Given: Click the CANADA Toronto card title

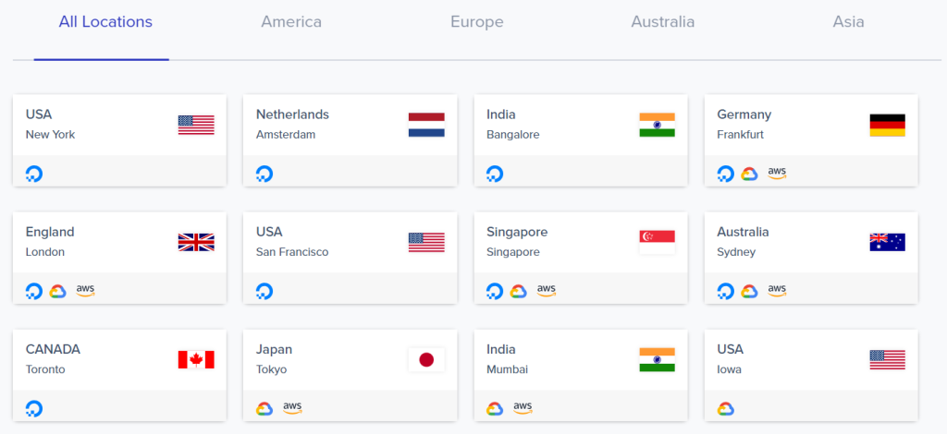Looking at the screenshot, I should tap(53, 350).
